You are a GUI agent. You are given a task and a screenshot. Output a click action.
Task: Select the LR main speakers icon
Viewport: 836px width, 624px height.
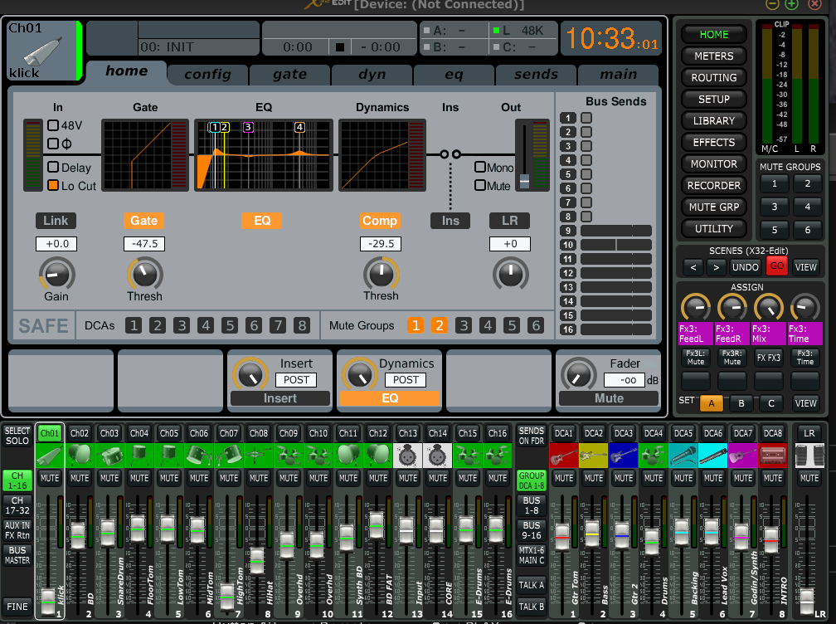tap(809, 456)
